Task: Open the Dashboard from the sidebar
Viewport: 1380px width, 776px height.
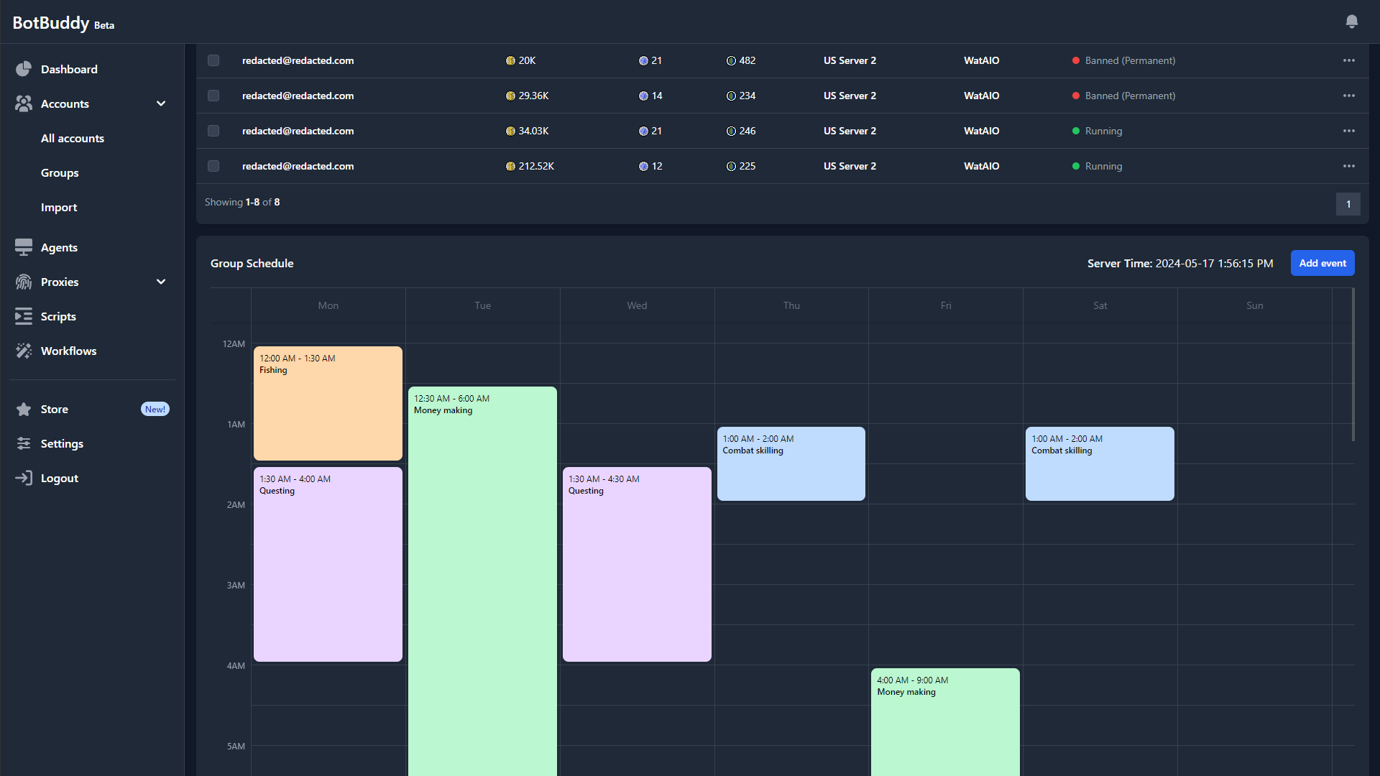Action: coord(69,69)
